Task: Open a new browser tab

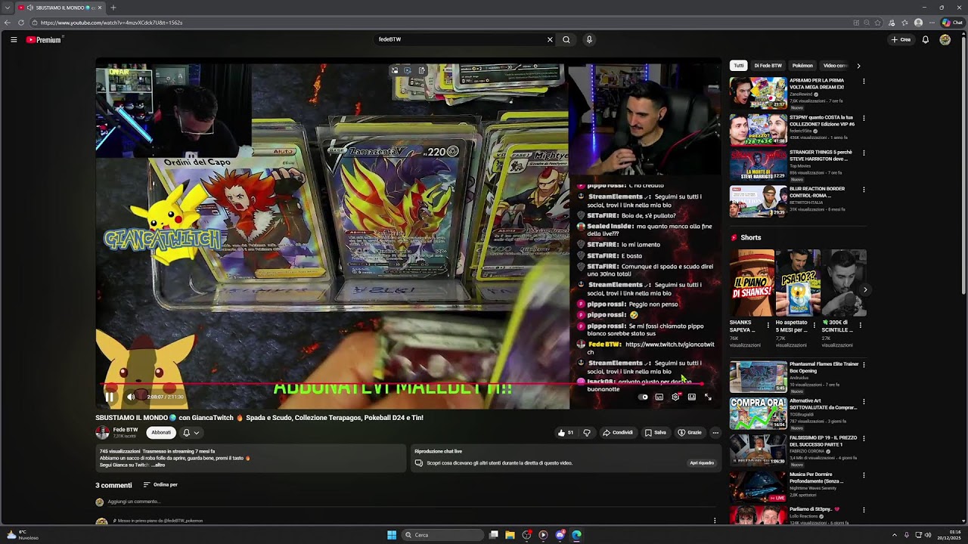Action: (x=113, y=8)
